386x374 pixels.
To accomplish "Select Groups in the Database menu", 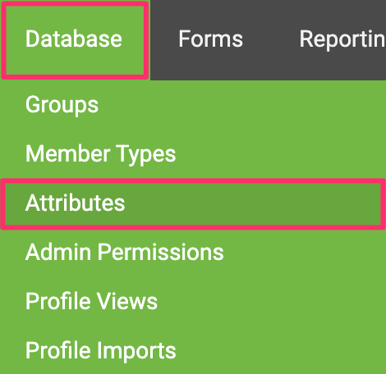I will pyautogui.click(x=62, y=105).
